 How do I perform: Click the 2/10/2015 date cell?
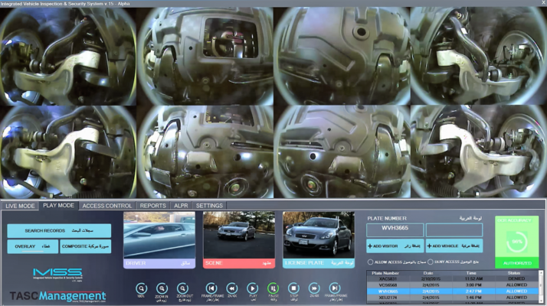(x=431, y=278)
